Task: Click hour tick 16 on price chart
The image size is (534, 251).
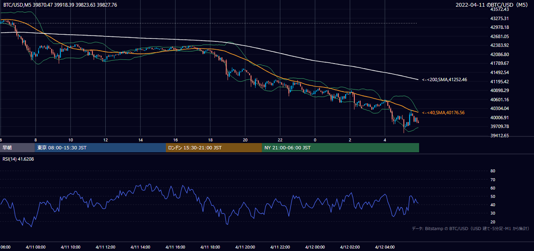Action: pyautogui.click(x=175, y=140)
